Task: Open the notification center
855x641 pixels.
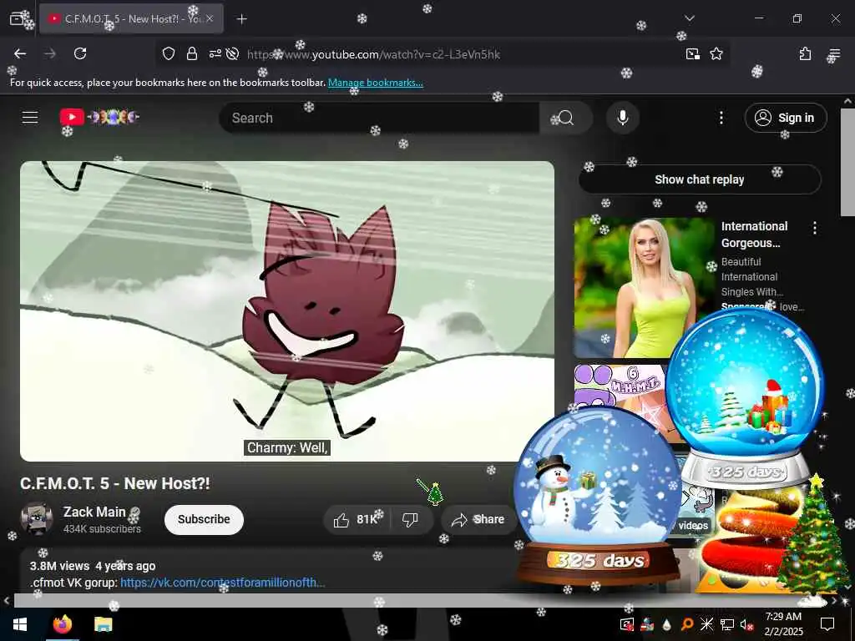Action: [x=827, y=624]
